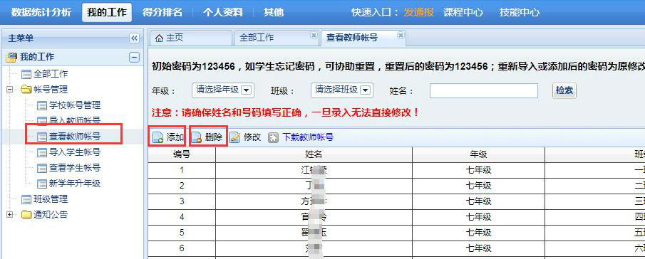Click 下载教师帐号 link
The image size is (645, 259).
point(308,137)
